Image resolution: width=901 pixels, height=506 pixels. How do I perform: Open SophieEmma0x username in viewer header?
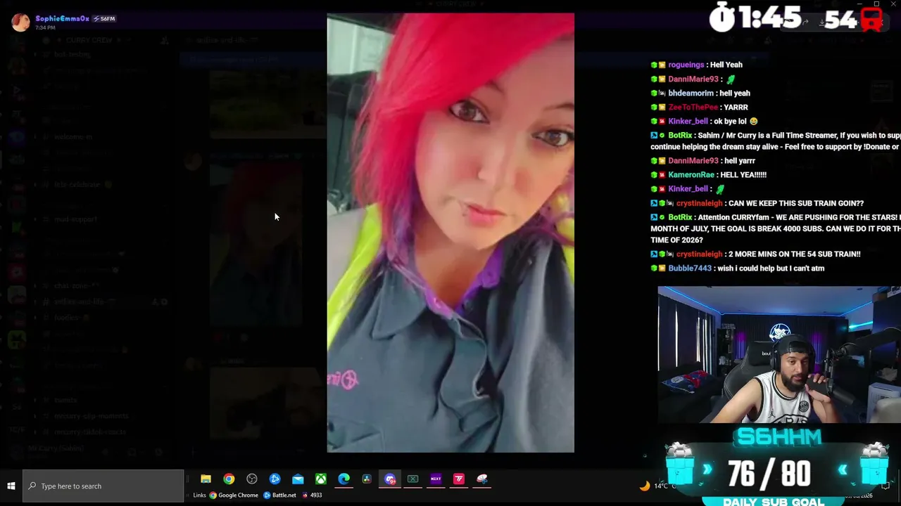62,18
